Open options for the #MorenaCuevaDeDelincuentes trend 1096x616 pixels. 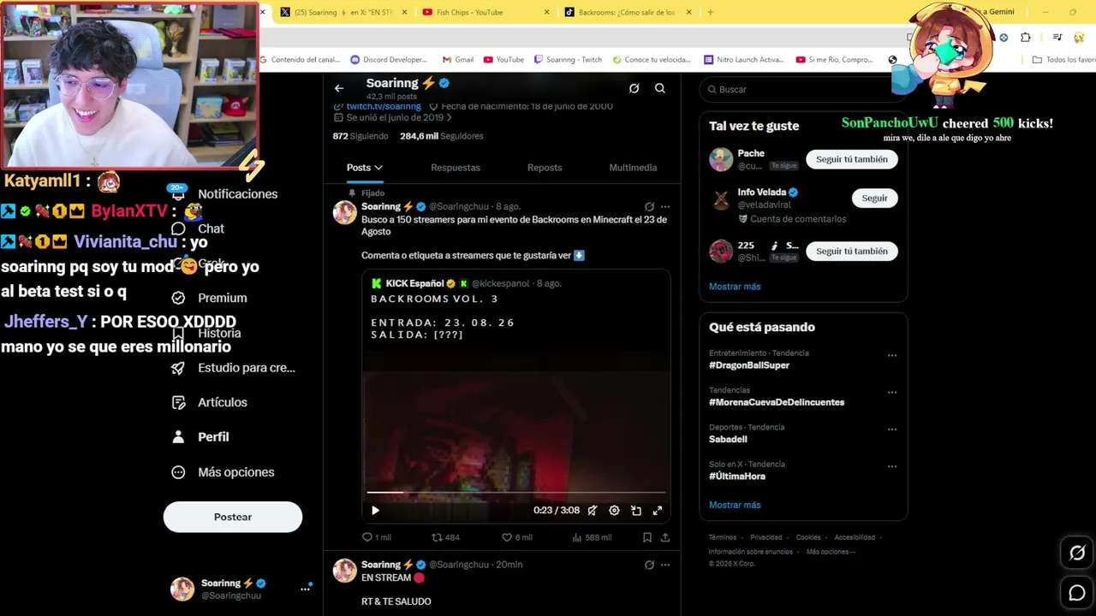pos(892,393)
